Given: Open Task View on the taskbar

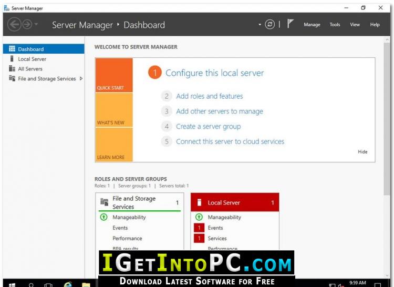Looking at the screenshot, I should point(48,284).
